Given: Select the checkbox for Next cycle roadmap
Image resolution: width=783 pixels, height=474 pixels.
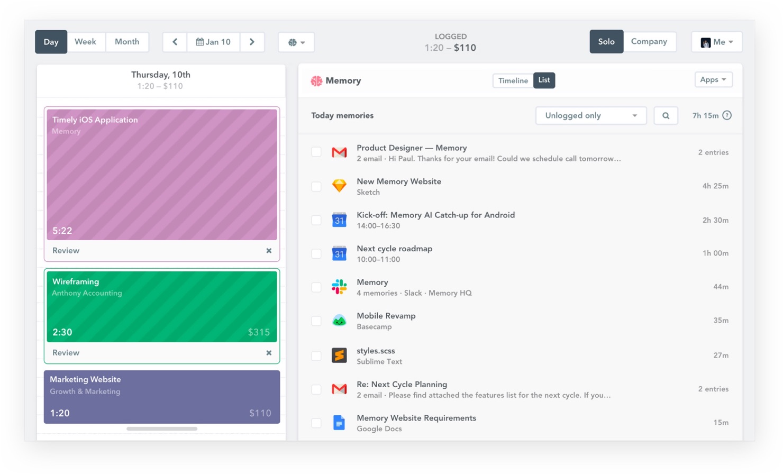Looking at the screenshot, I should [x=316, y=253].
